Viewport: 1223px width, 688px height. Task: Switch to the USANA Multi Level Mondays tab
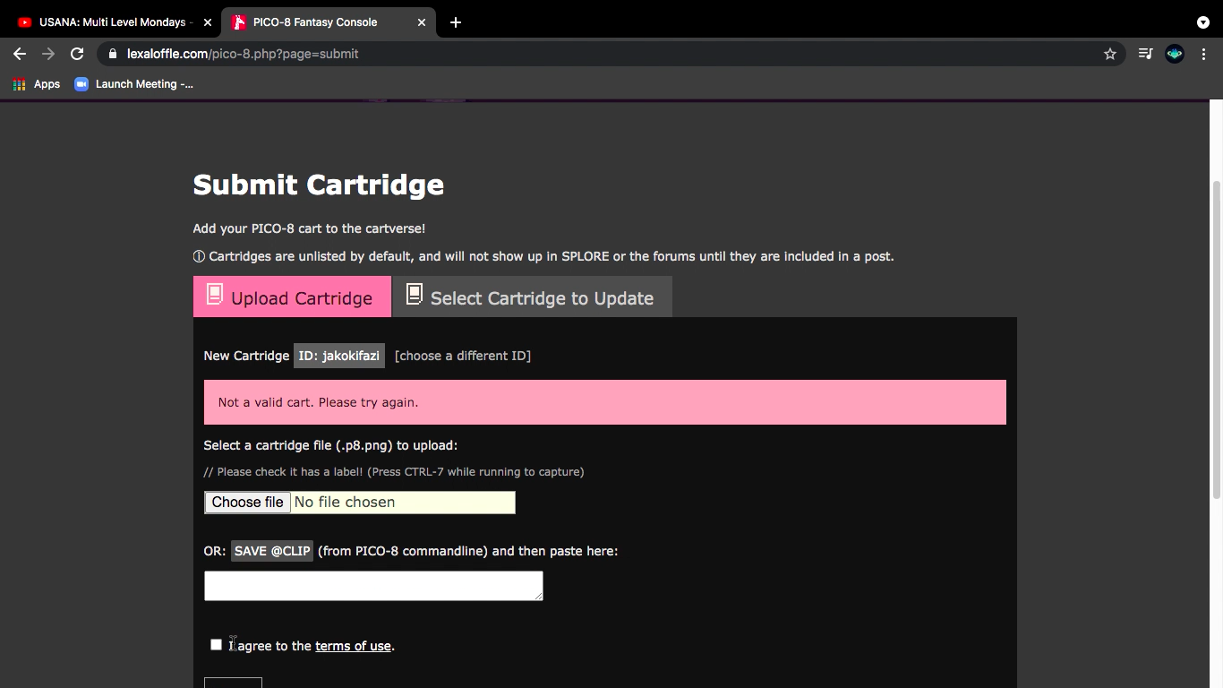point(111,22)
